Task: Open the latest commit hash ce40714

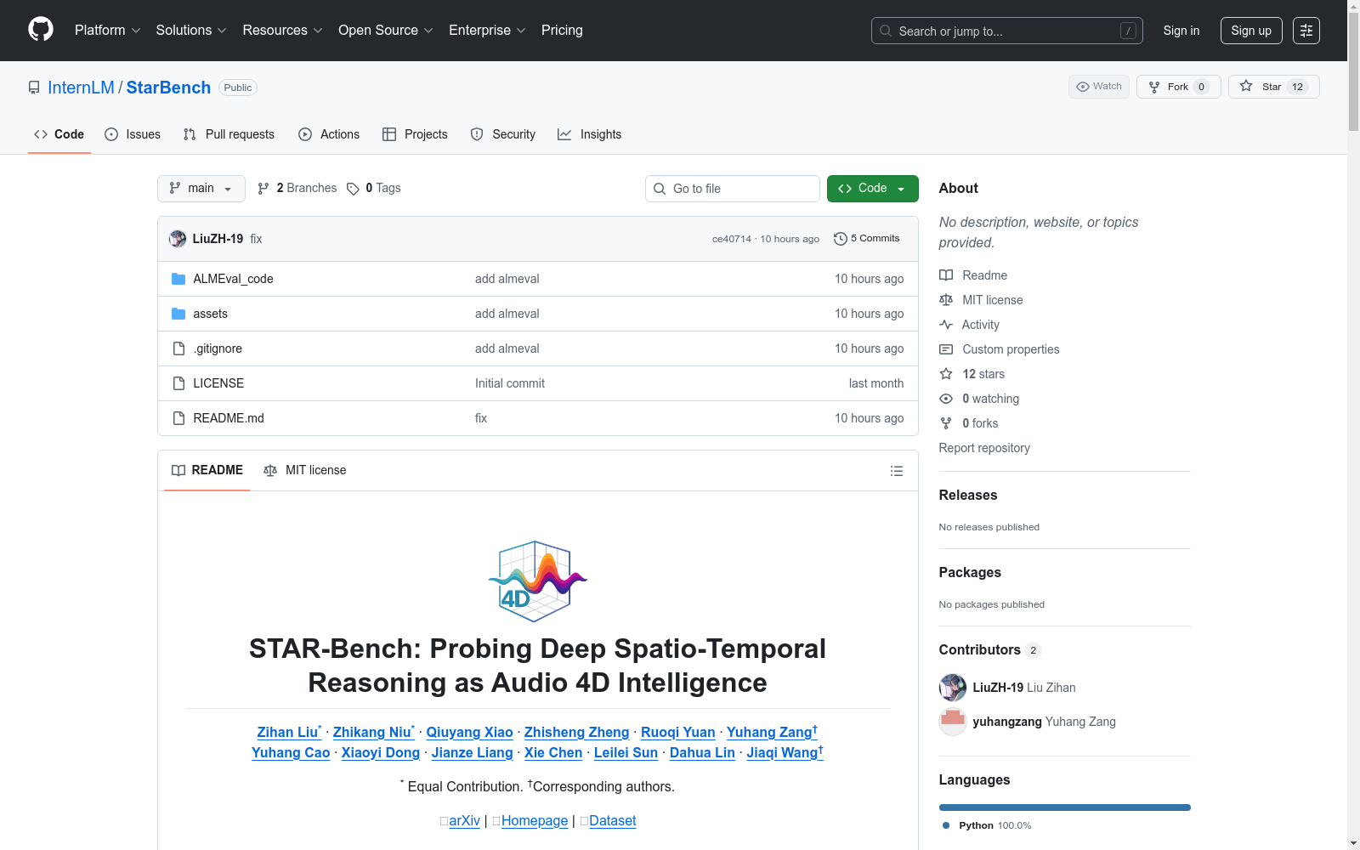Action: pos(732,239)
